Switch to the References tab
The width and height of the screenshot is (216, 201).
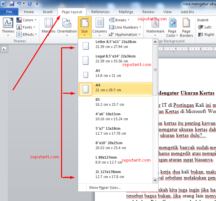click(x=100, y=12)
